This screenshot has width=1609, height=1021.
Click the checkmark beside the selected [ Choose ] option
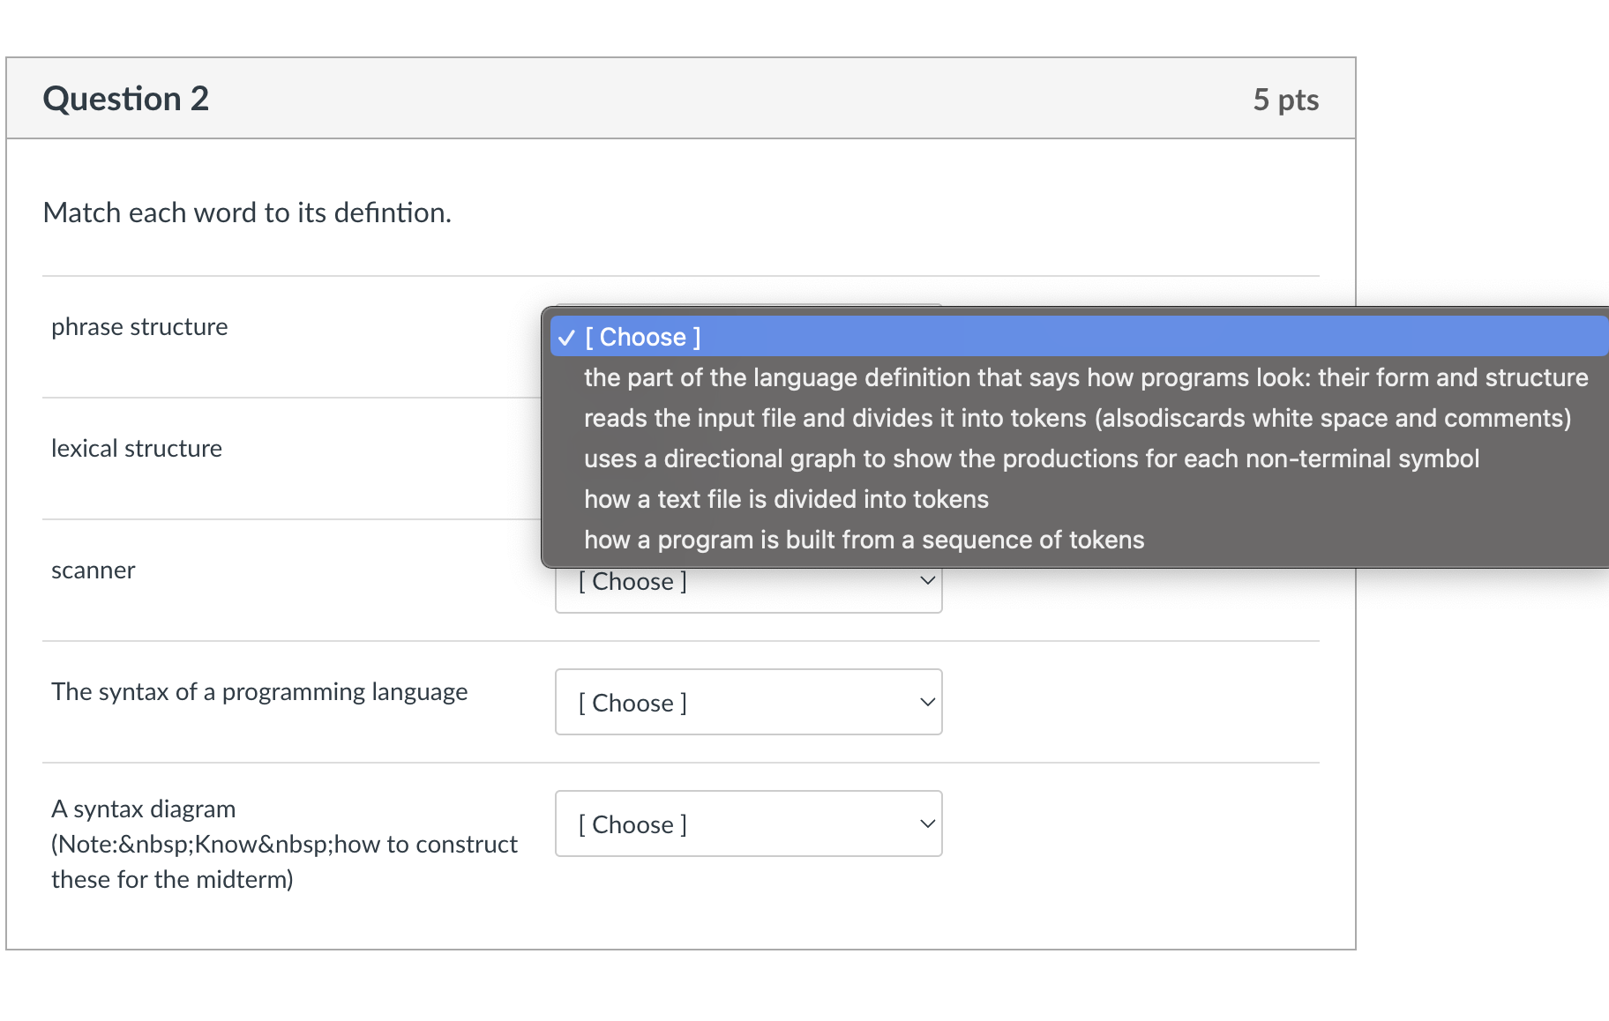tap(566, 338)
